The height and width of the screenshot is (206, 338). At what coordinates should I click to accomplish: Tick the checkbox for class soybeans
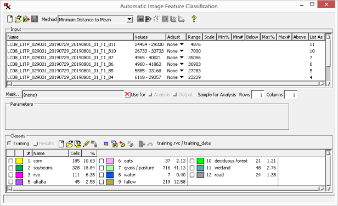[x=11, y=168]
